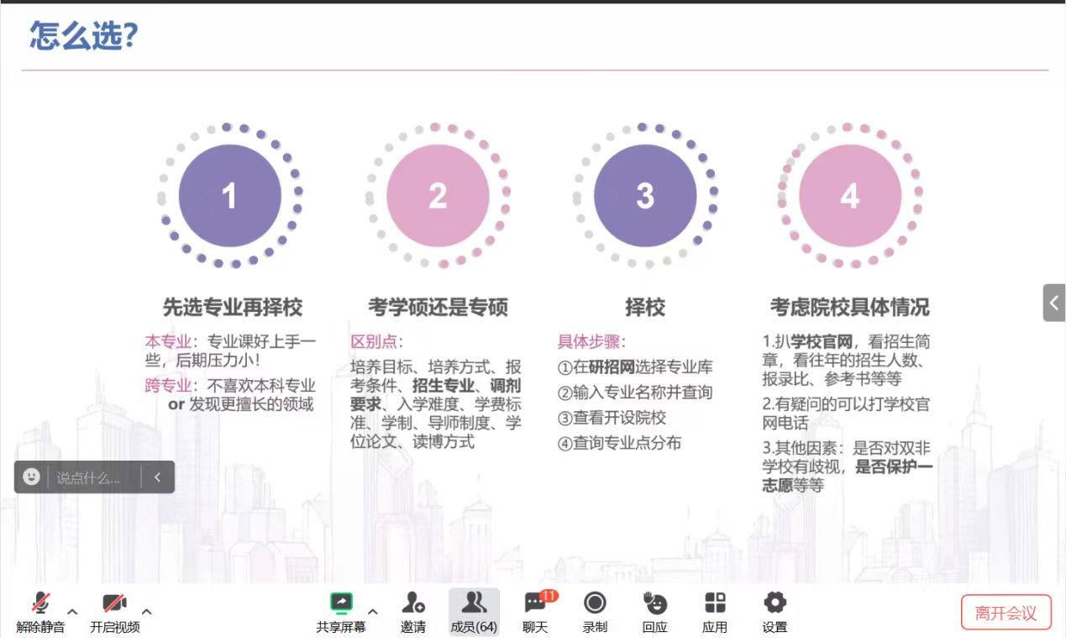This screenshot has height=638, width=1066.
Task: Open the 邀请 invite icon
Action: tap(412, 604)
